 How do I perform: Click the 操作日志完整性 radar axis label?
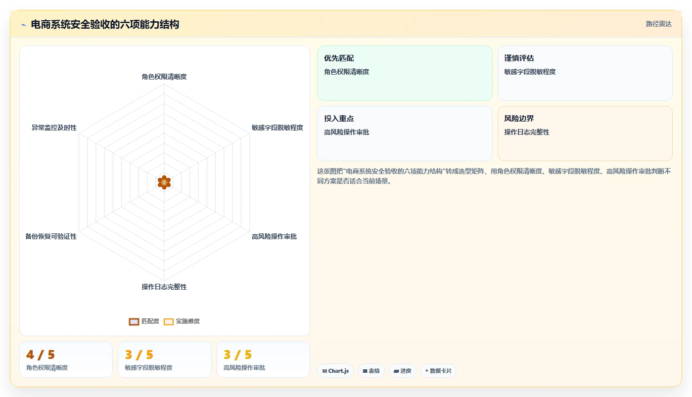(164, 287)
